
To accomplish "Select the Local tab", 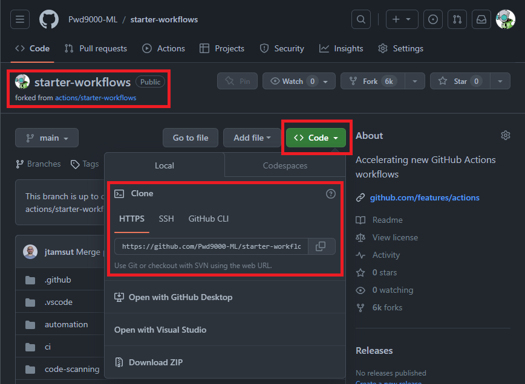I will (x=164, y=165).
